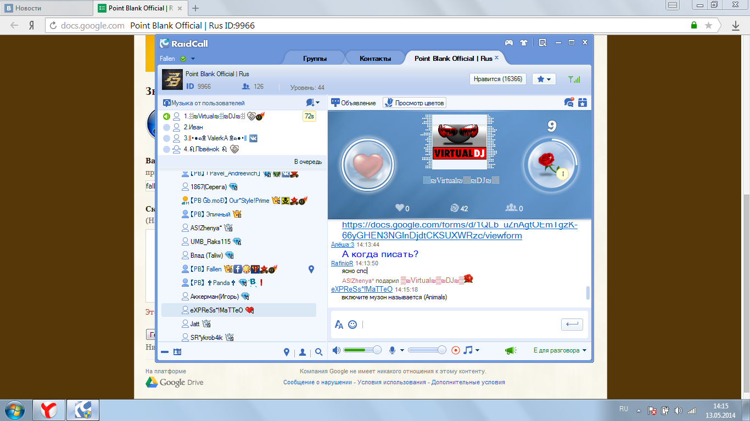Mute the speaker volume icon
Image resolution: width=750 pixels, height=421 pixels.
(336, 350)
